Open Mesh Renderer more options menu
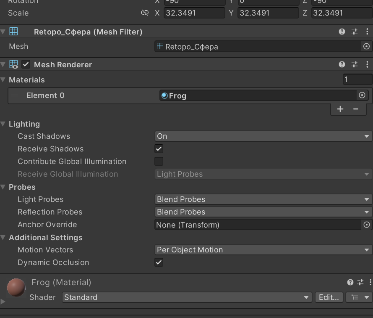Viewport: 373px width, 318px height. coord(367,64)
